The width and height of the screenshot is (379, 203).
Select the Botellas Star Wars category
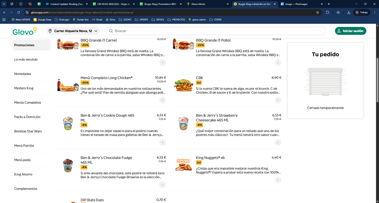click(x=32, y=131)
